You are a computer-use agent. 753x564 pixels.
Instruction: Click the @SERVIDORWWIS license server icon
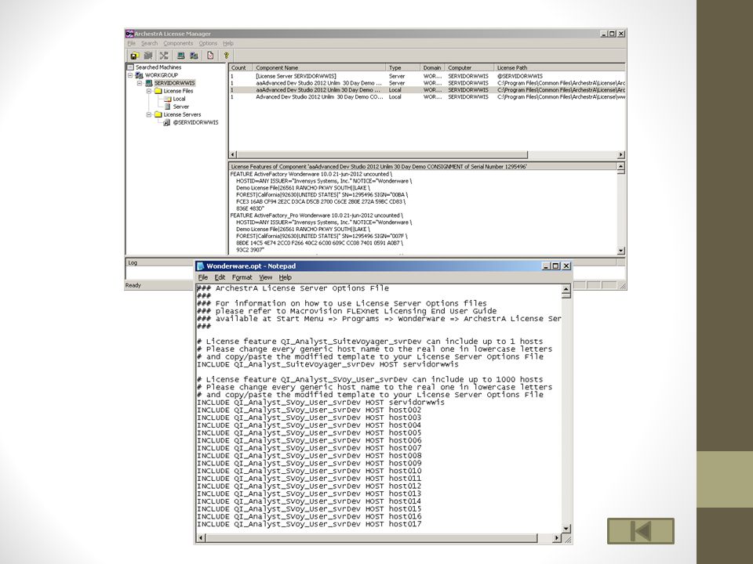pos(166,122)
